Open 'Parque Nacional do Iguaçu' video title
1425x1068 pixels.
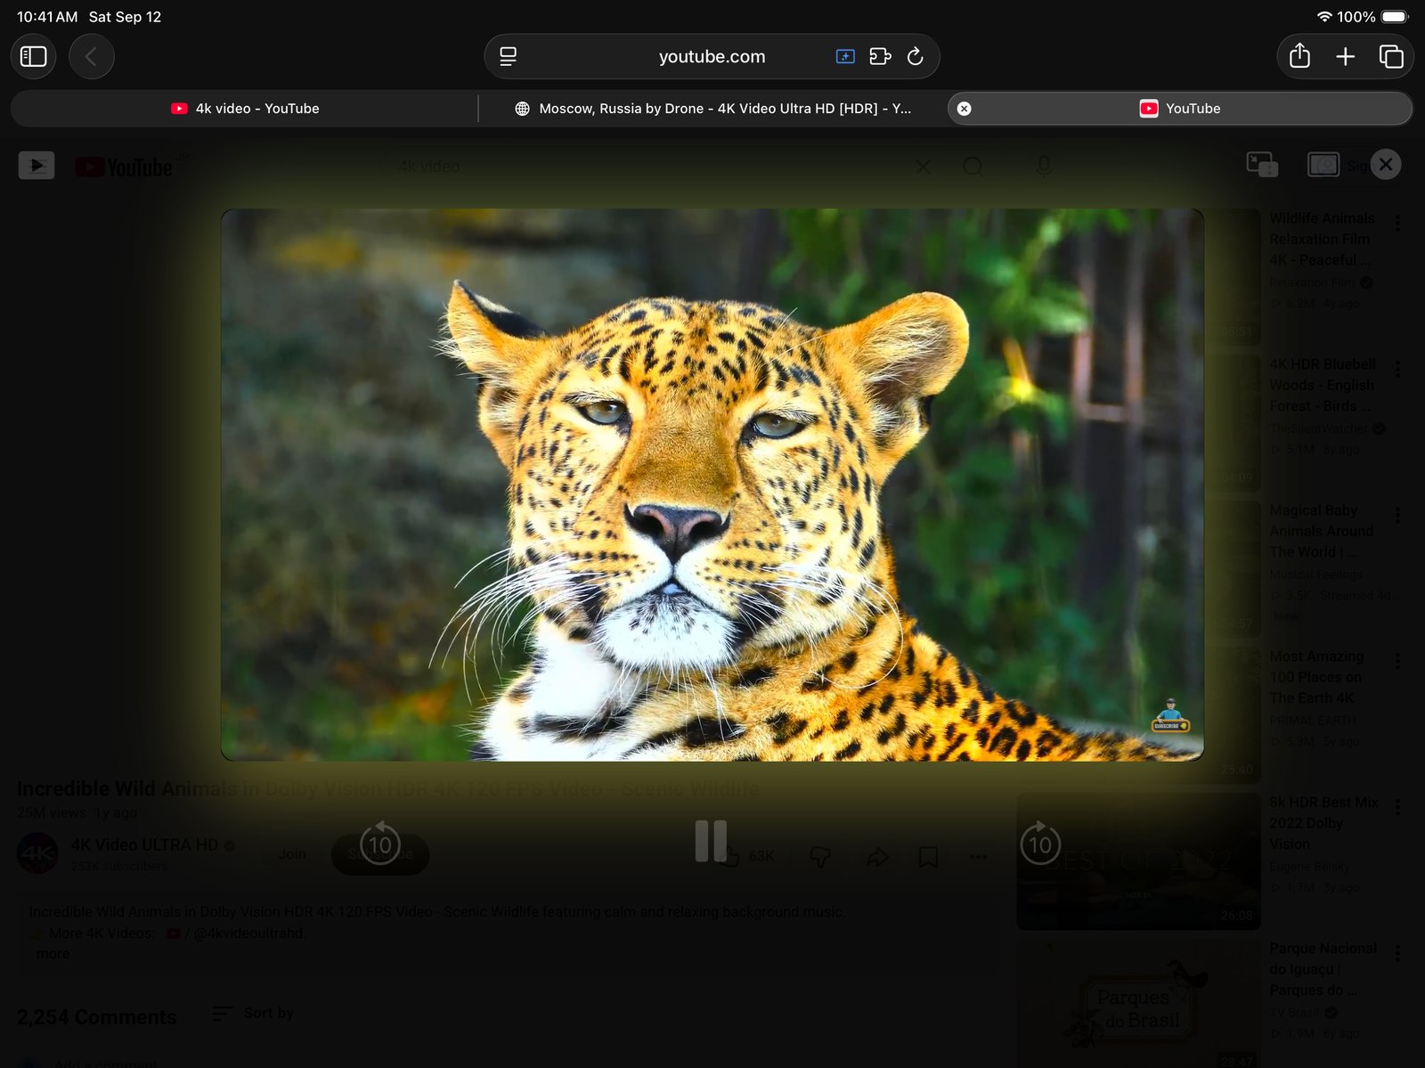click(1323, 969)
